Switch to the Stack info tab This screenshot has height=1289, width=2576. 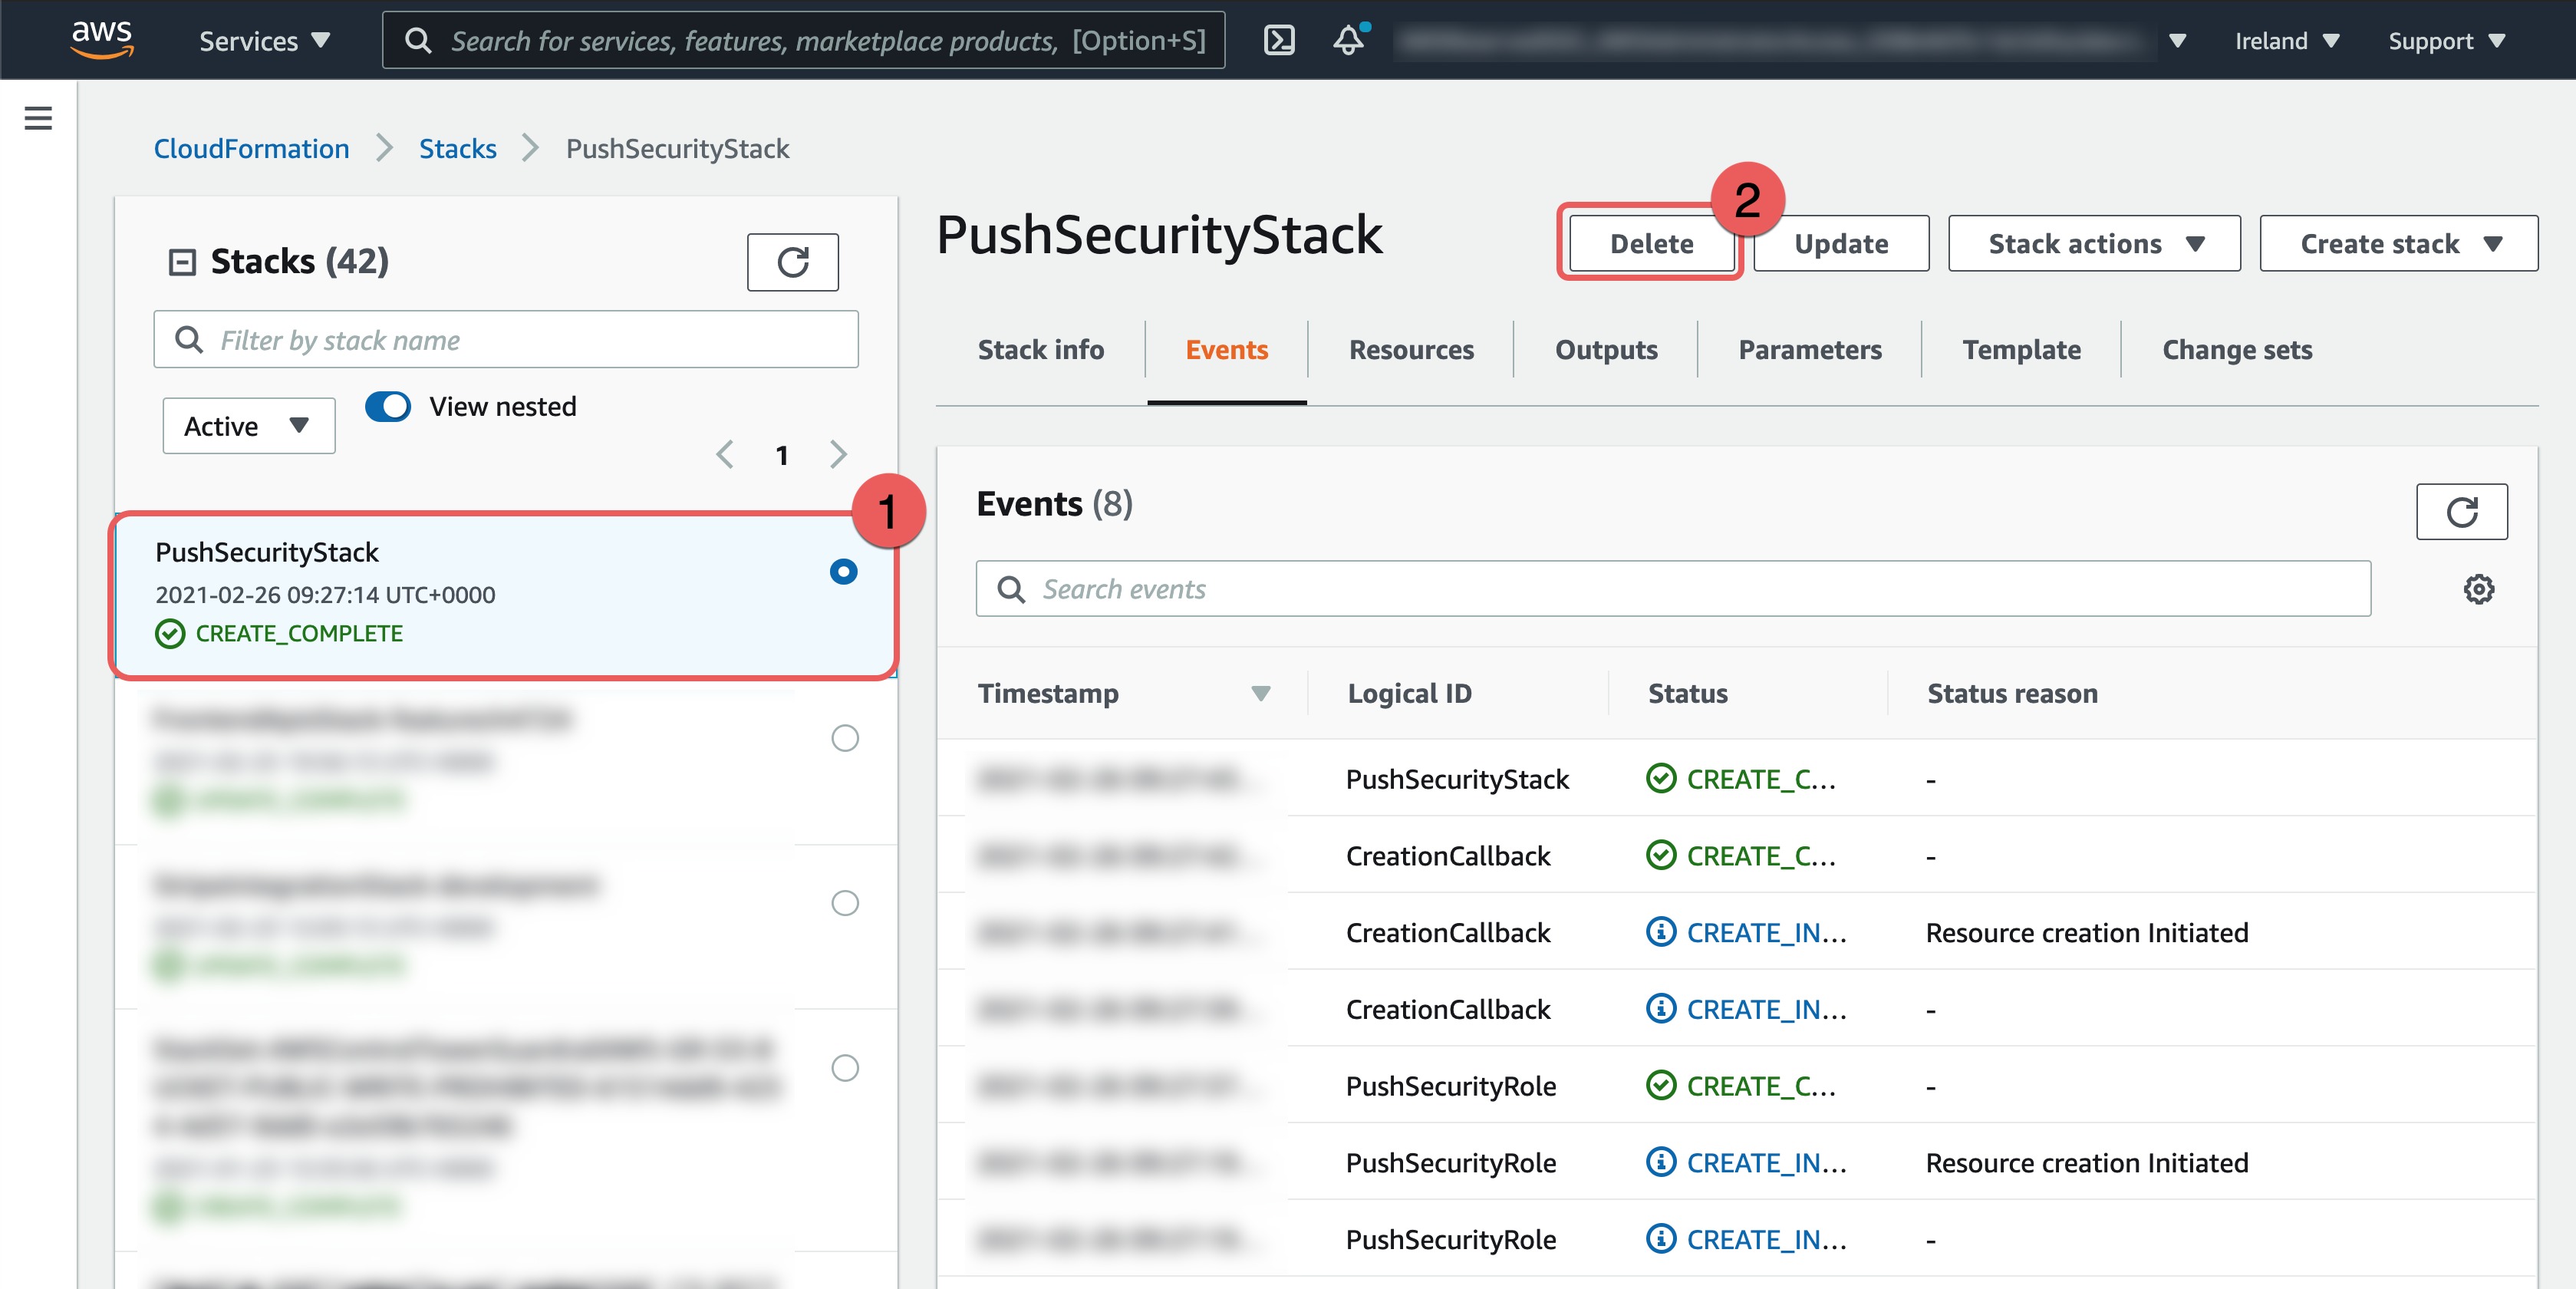(x=1040, y=350)
